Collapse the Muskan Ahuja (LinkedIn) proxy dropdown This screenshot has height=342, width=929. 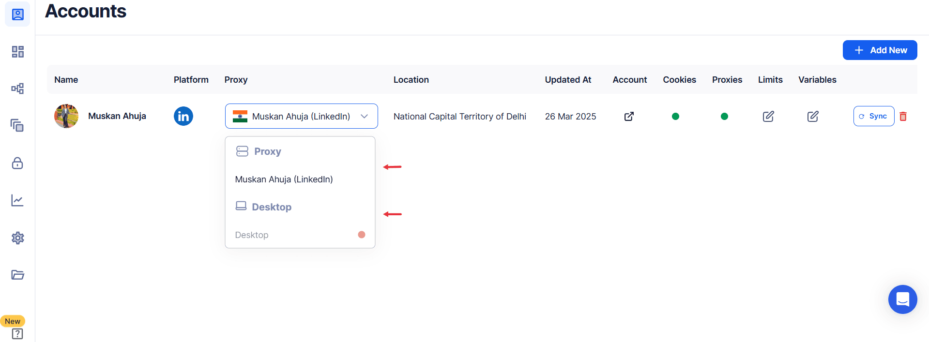coord(301,116)
